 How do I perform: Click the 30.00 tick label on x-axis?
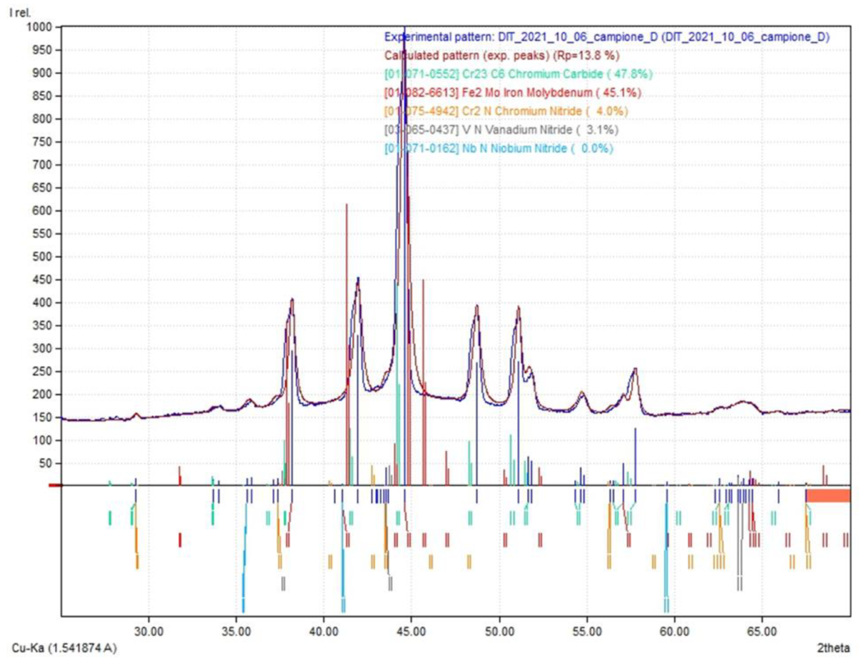[x=149, y=632]
